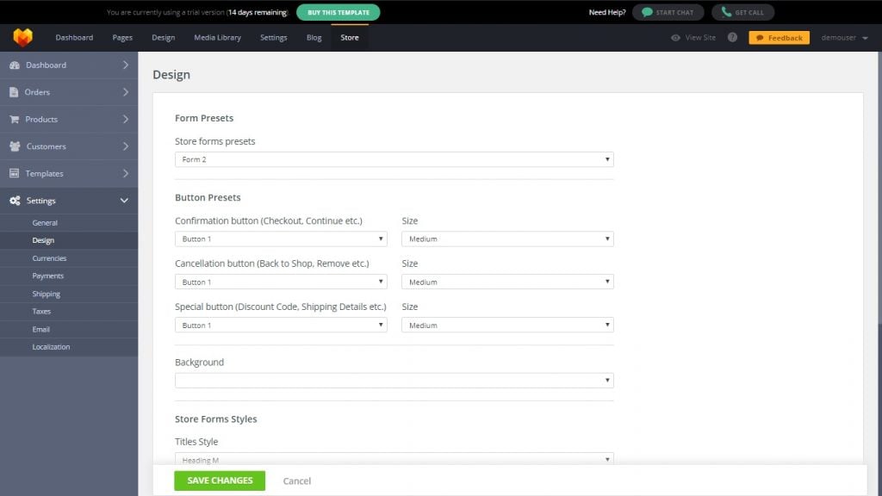Click the Save Changes button
This screenshot has width=882, height=496.
pyautogui.click(x=220, y=480)
